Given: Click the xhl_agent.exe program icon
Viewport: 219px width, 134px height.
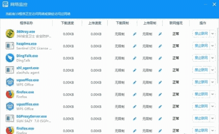Looking at the screenshot, I should (x=10, y=70).
